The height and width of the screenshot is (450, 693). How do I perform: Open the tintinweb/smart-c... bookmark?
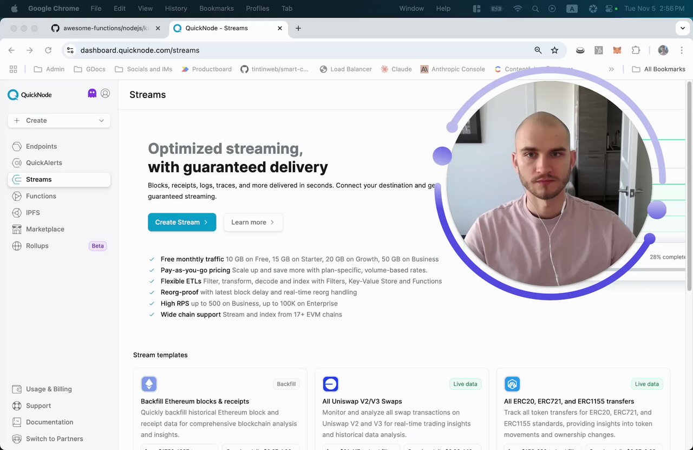click(274, 69)
